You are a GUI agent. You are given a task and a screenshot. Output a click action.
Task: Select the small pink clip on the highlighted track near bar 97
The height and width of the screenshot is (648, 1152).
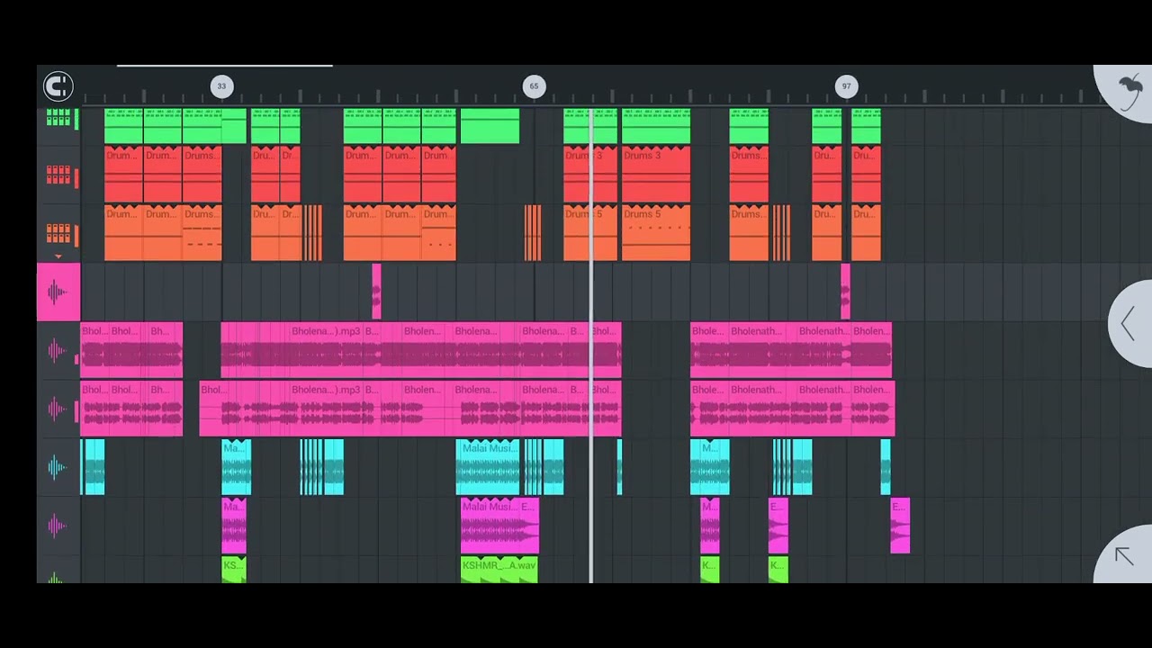click(x=845, y=292)
